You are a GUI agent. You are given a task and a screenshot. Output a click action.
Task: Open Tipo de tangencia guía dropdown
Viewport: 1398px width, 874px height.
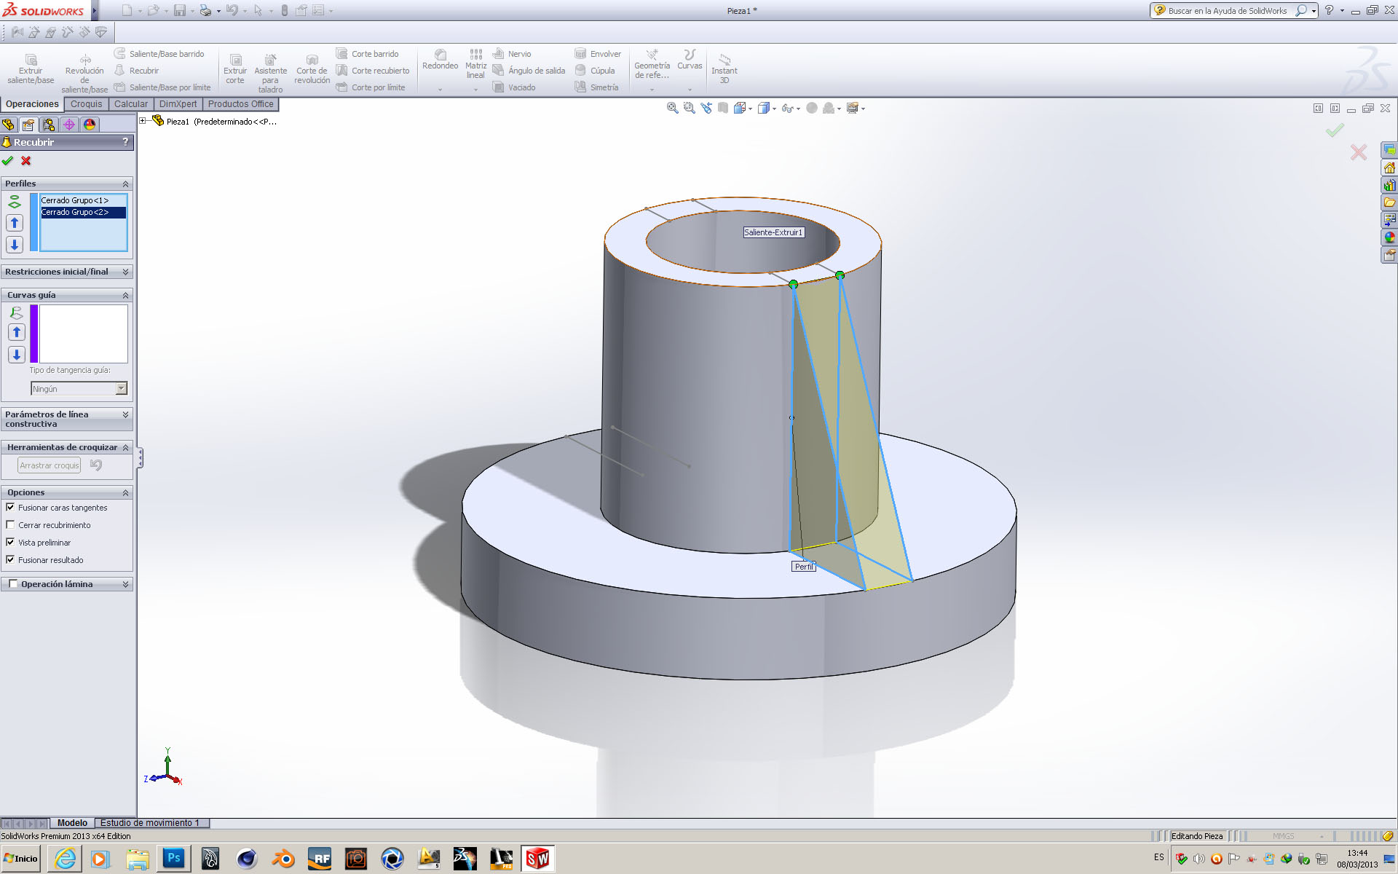pyautogui.click(x=121, y=389)
